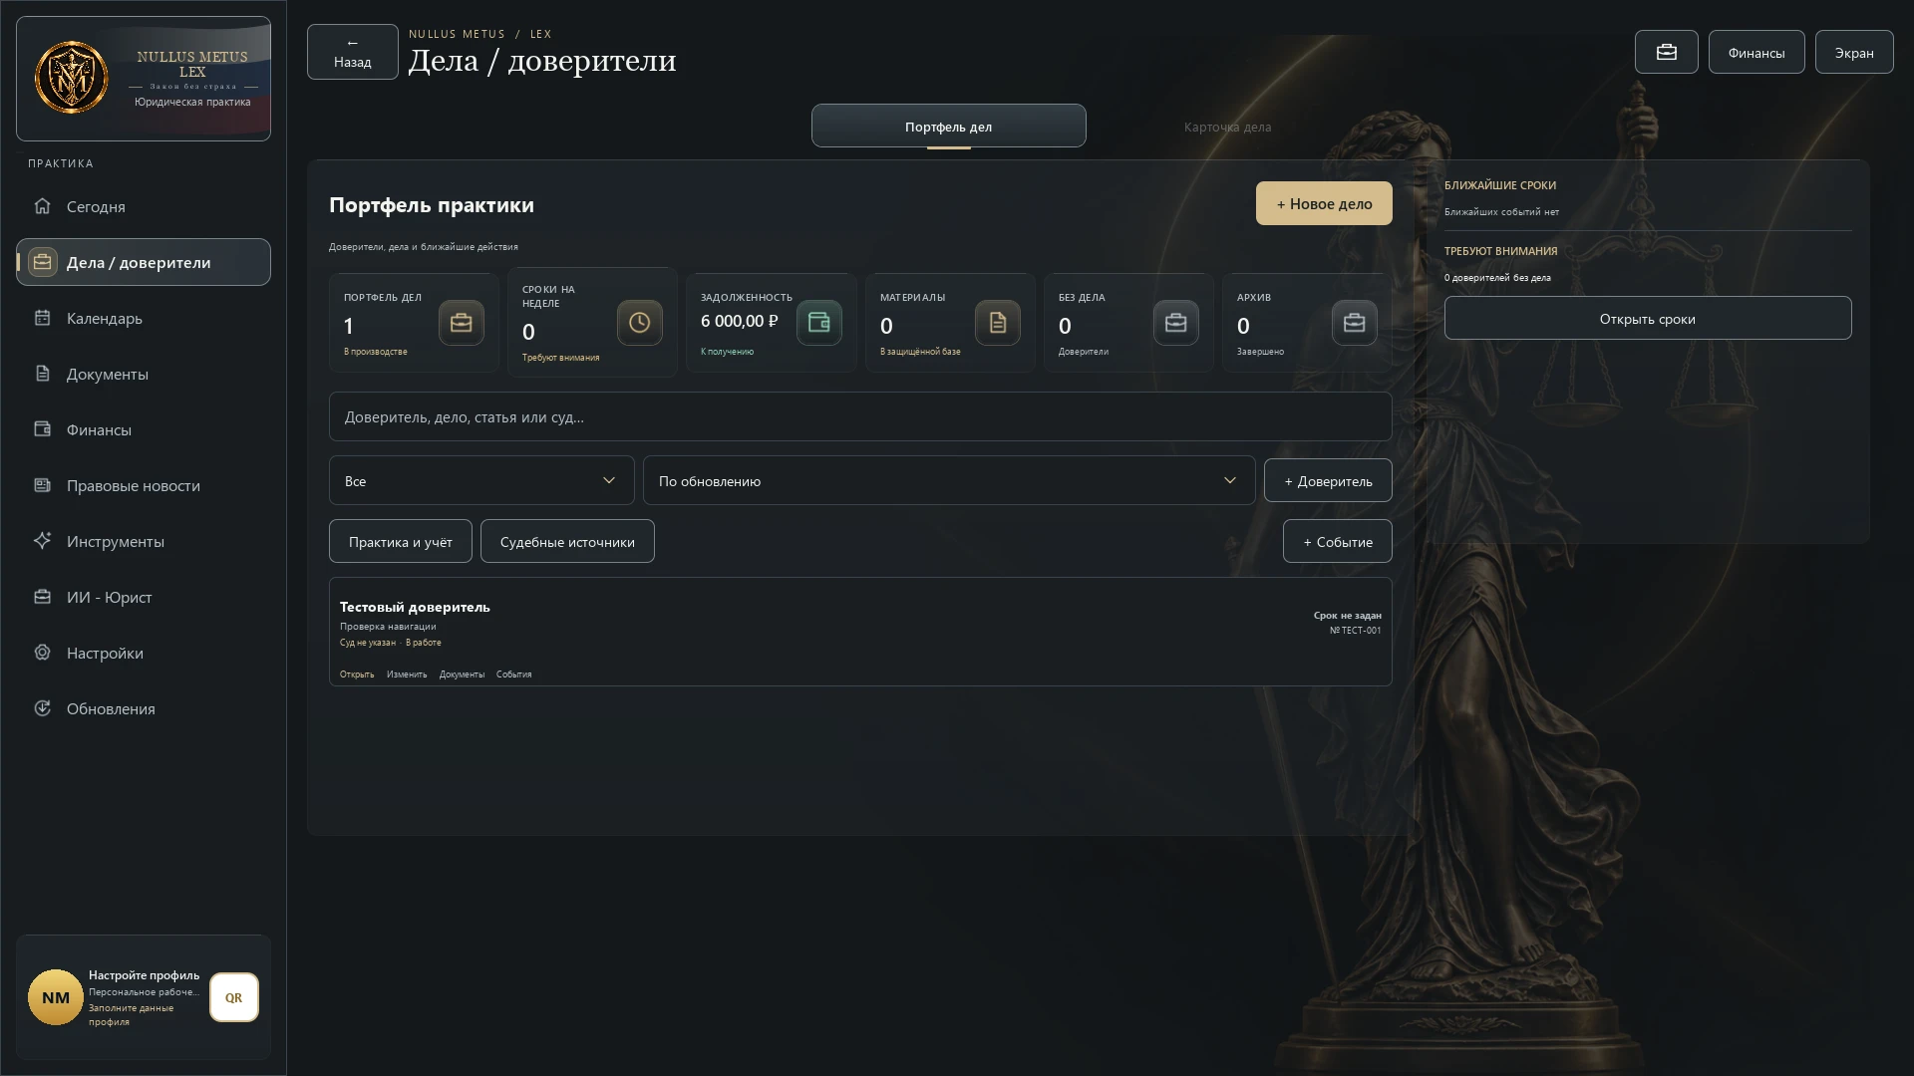1914x1076 pixels.
Task: Click the NM profile avatar
Action: (56, 997)
